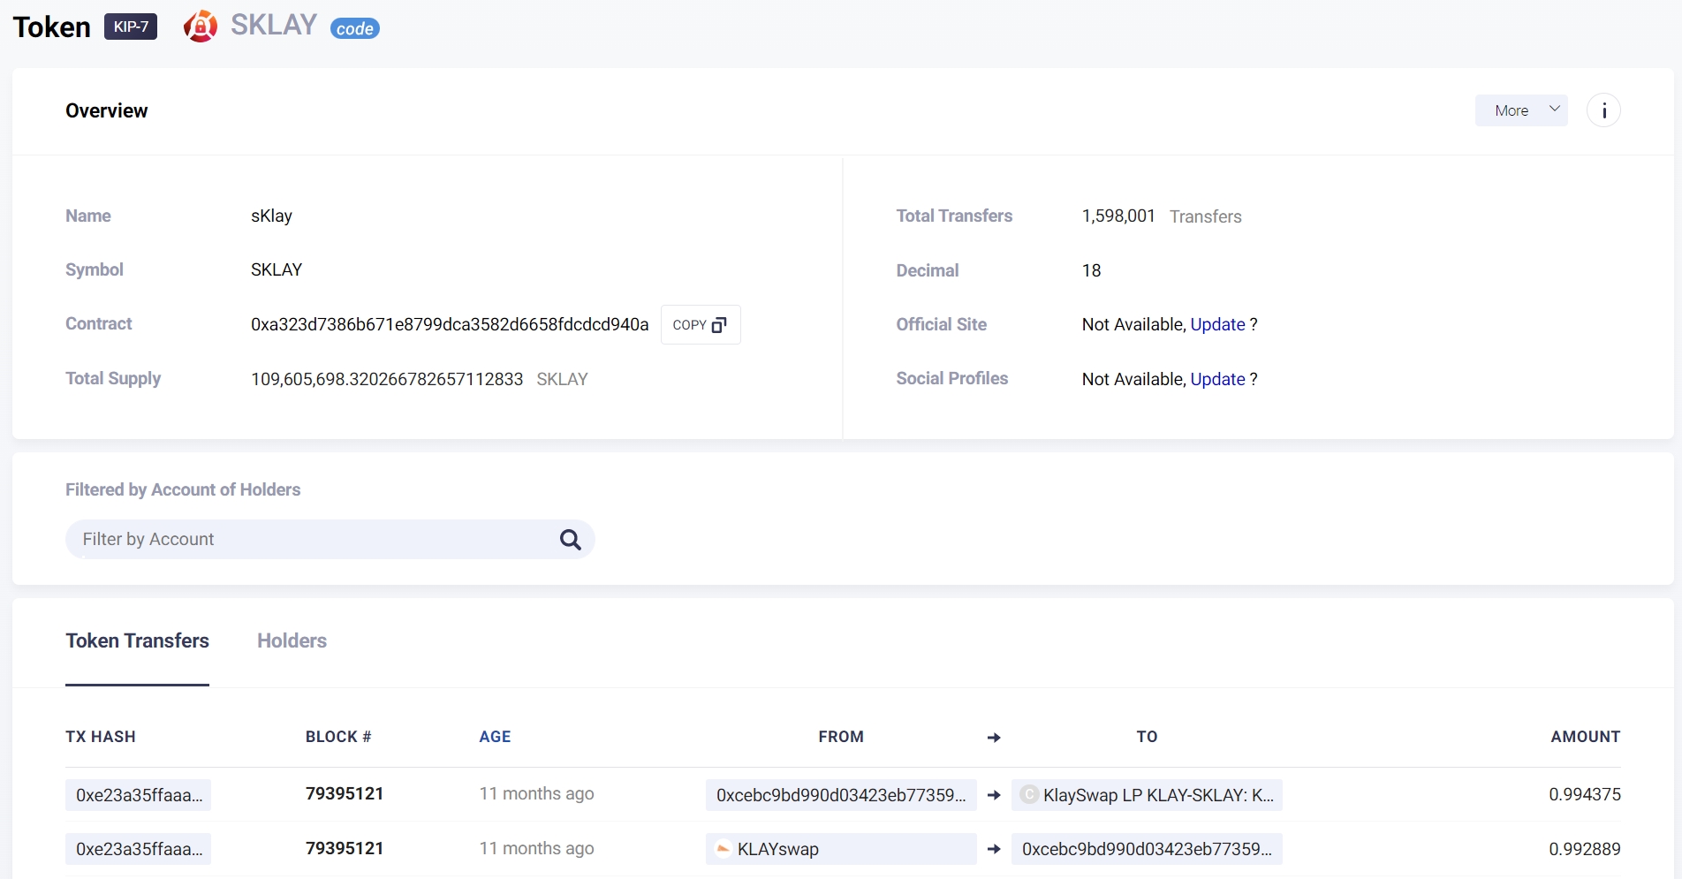
Task: Open block 79395121 in first row
Action: coord(345,794)
